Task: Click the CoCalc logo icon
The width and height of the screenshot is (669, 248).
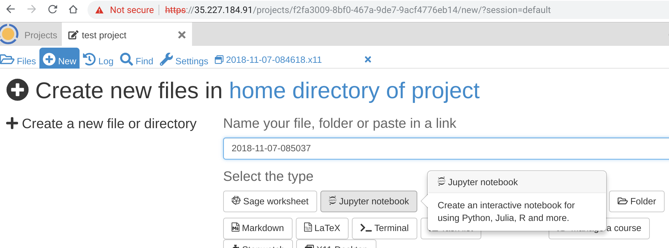Action: 9,34
